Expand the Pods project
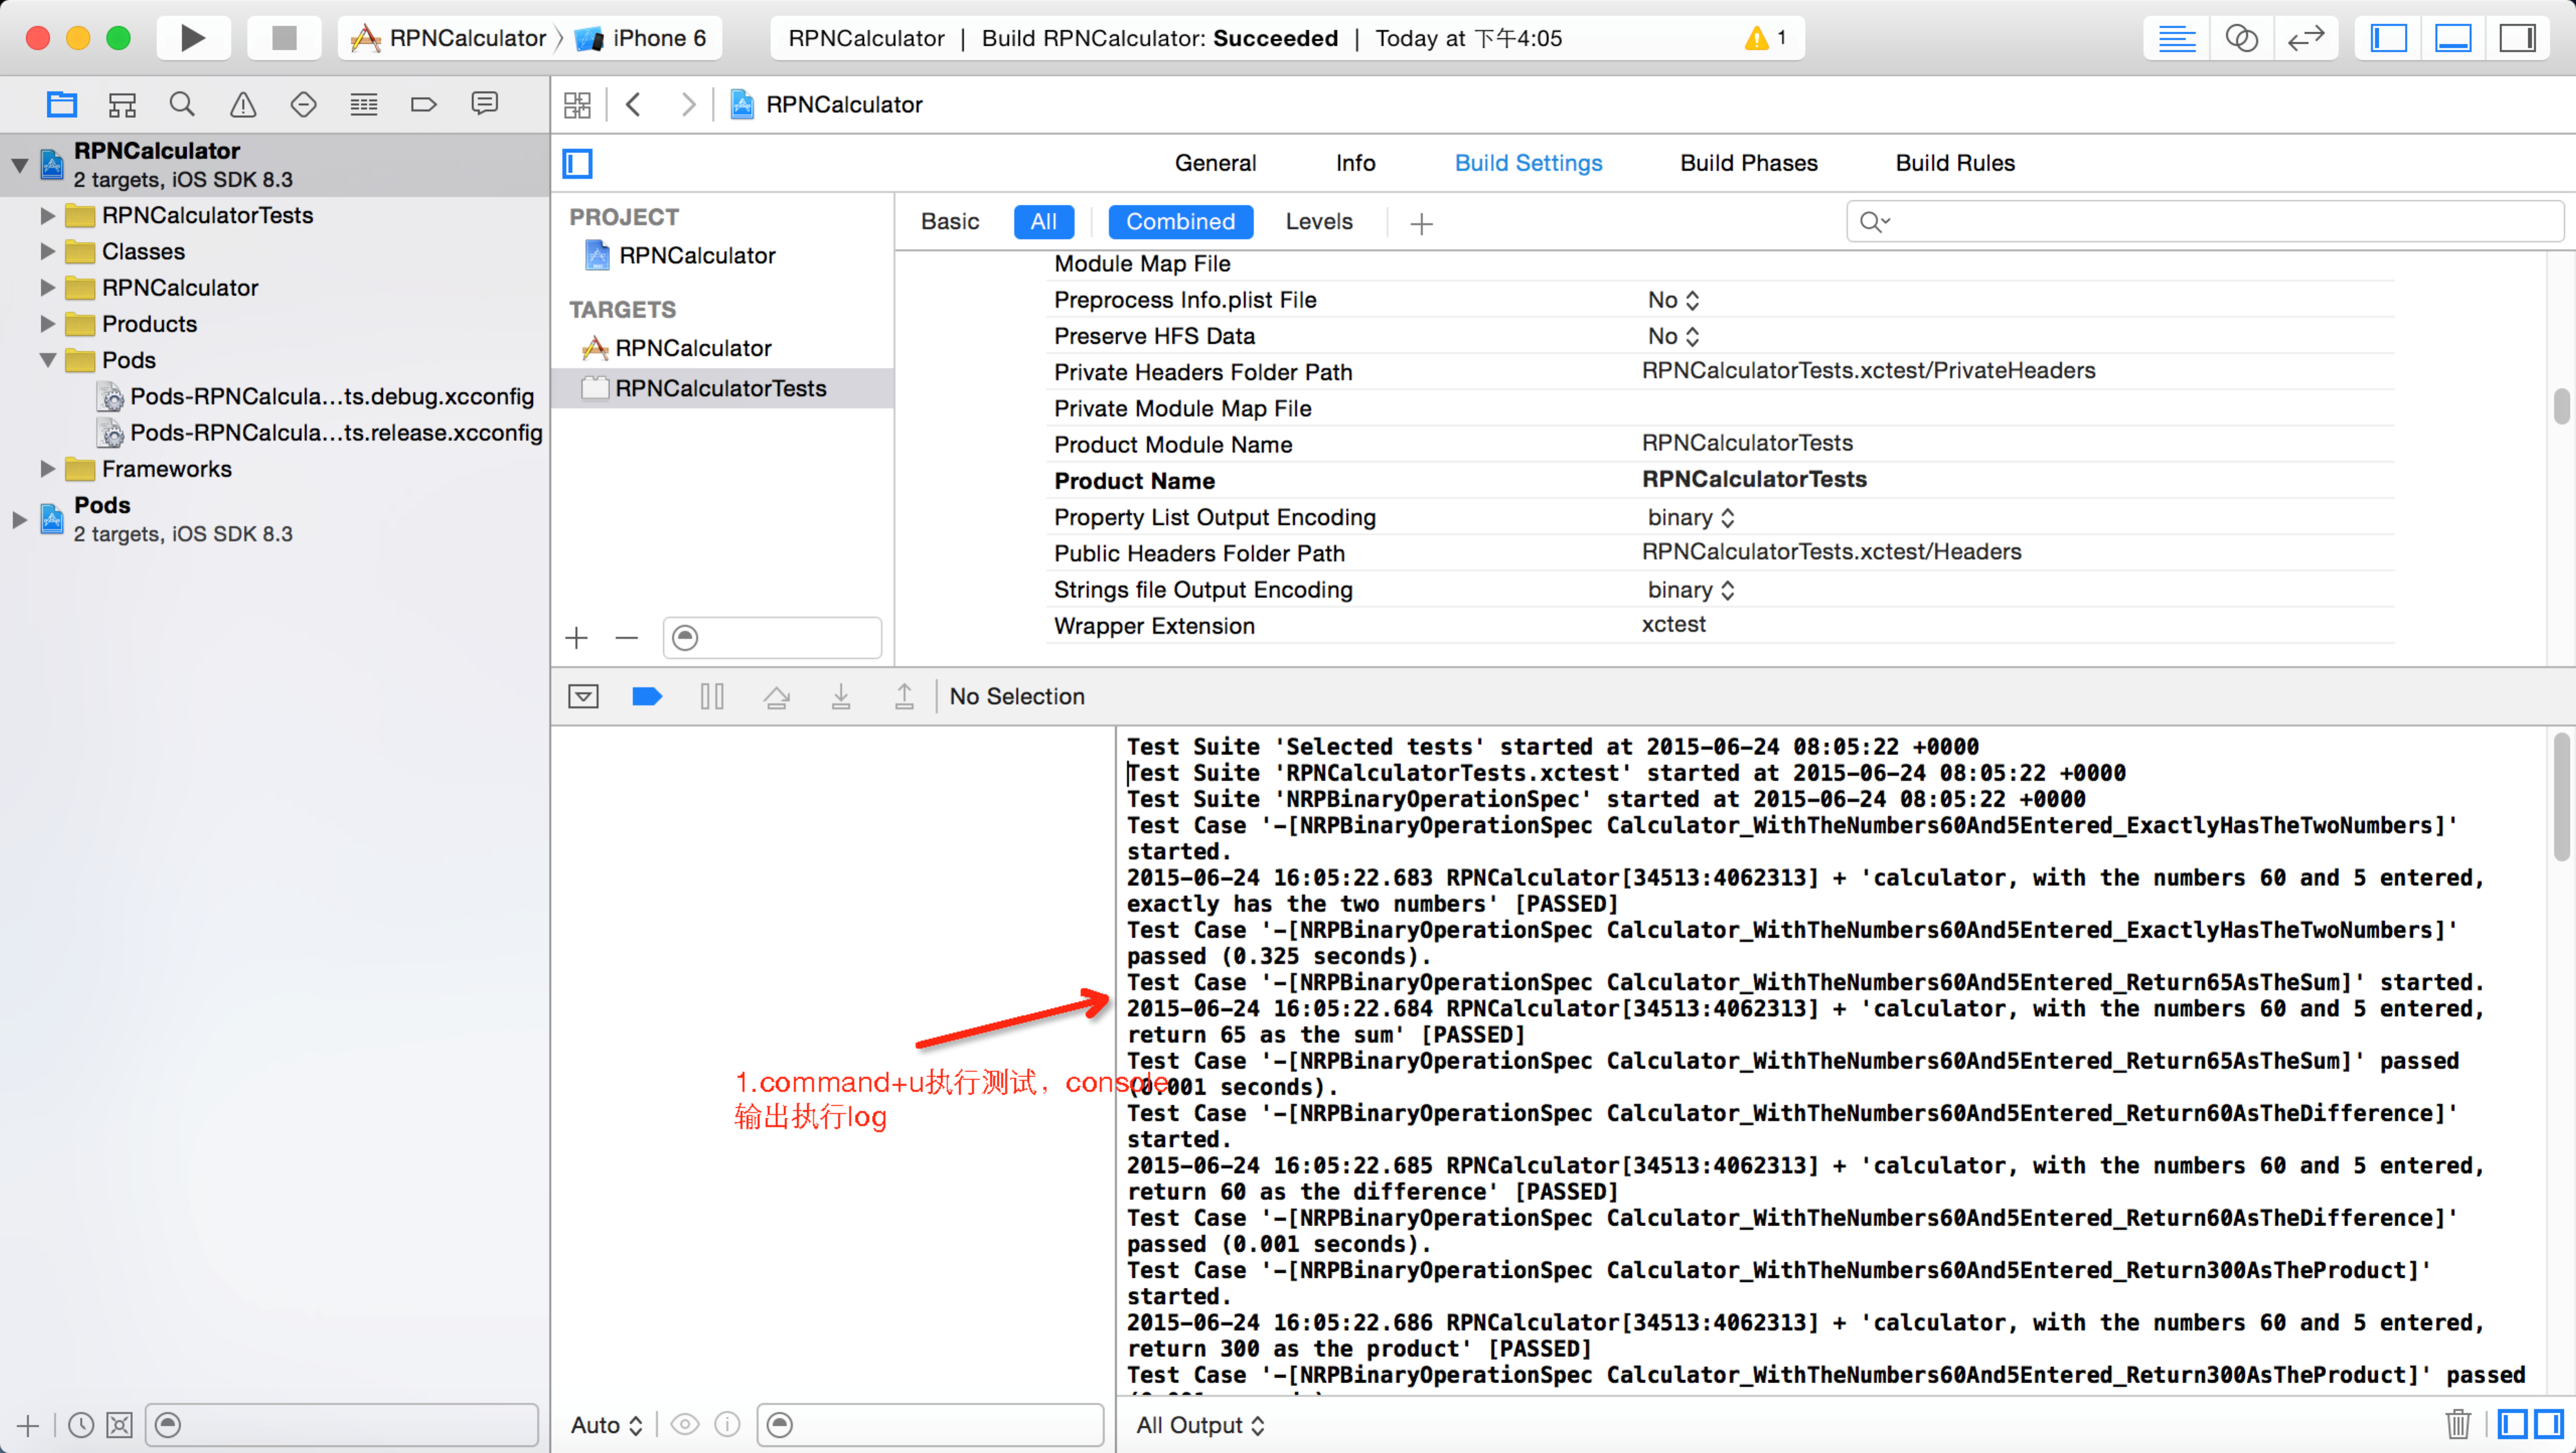 tap(19, 519)
